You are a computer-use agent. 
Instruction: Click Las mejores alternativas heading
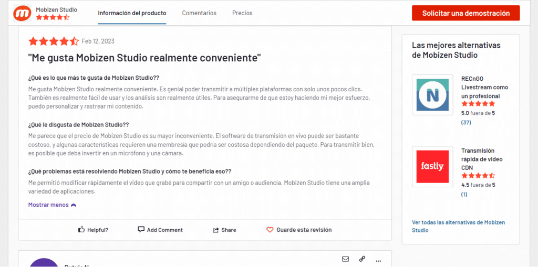pos(457,50)
